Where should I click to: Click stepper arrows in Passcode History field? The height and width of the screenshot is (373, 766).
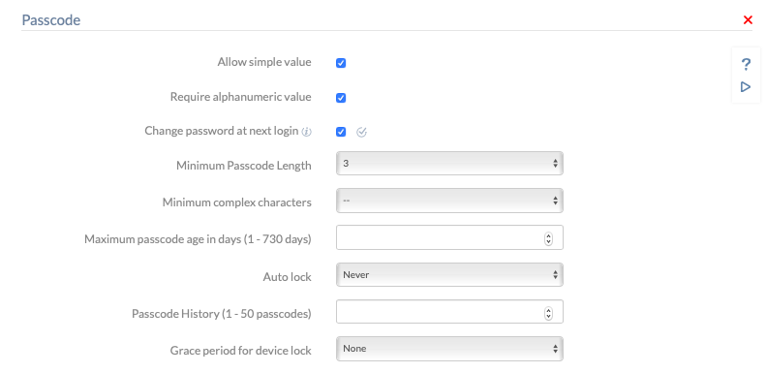point(548,313)
